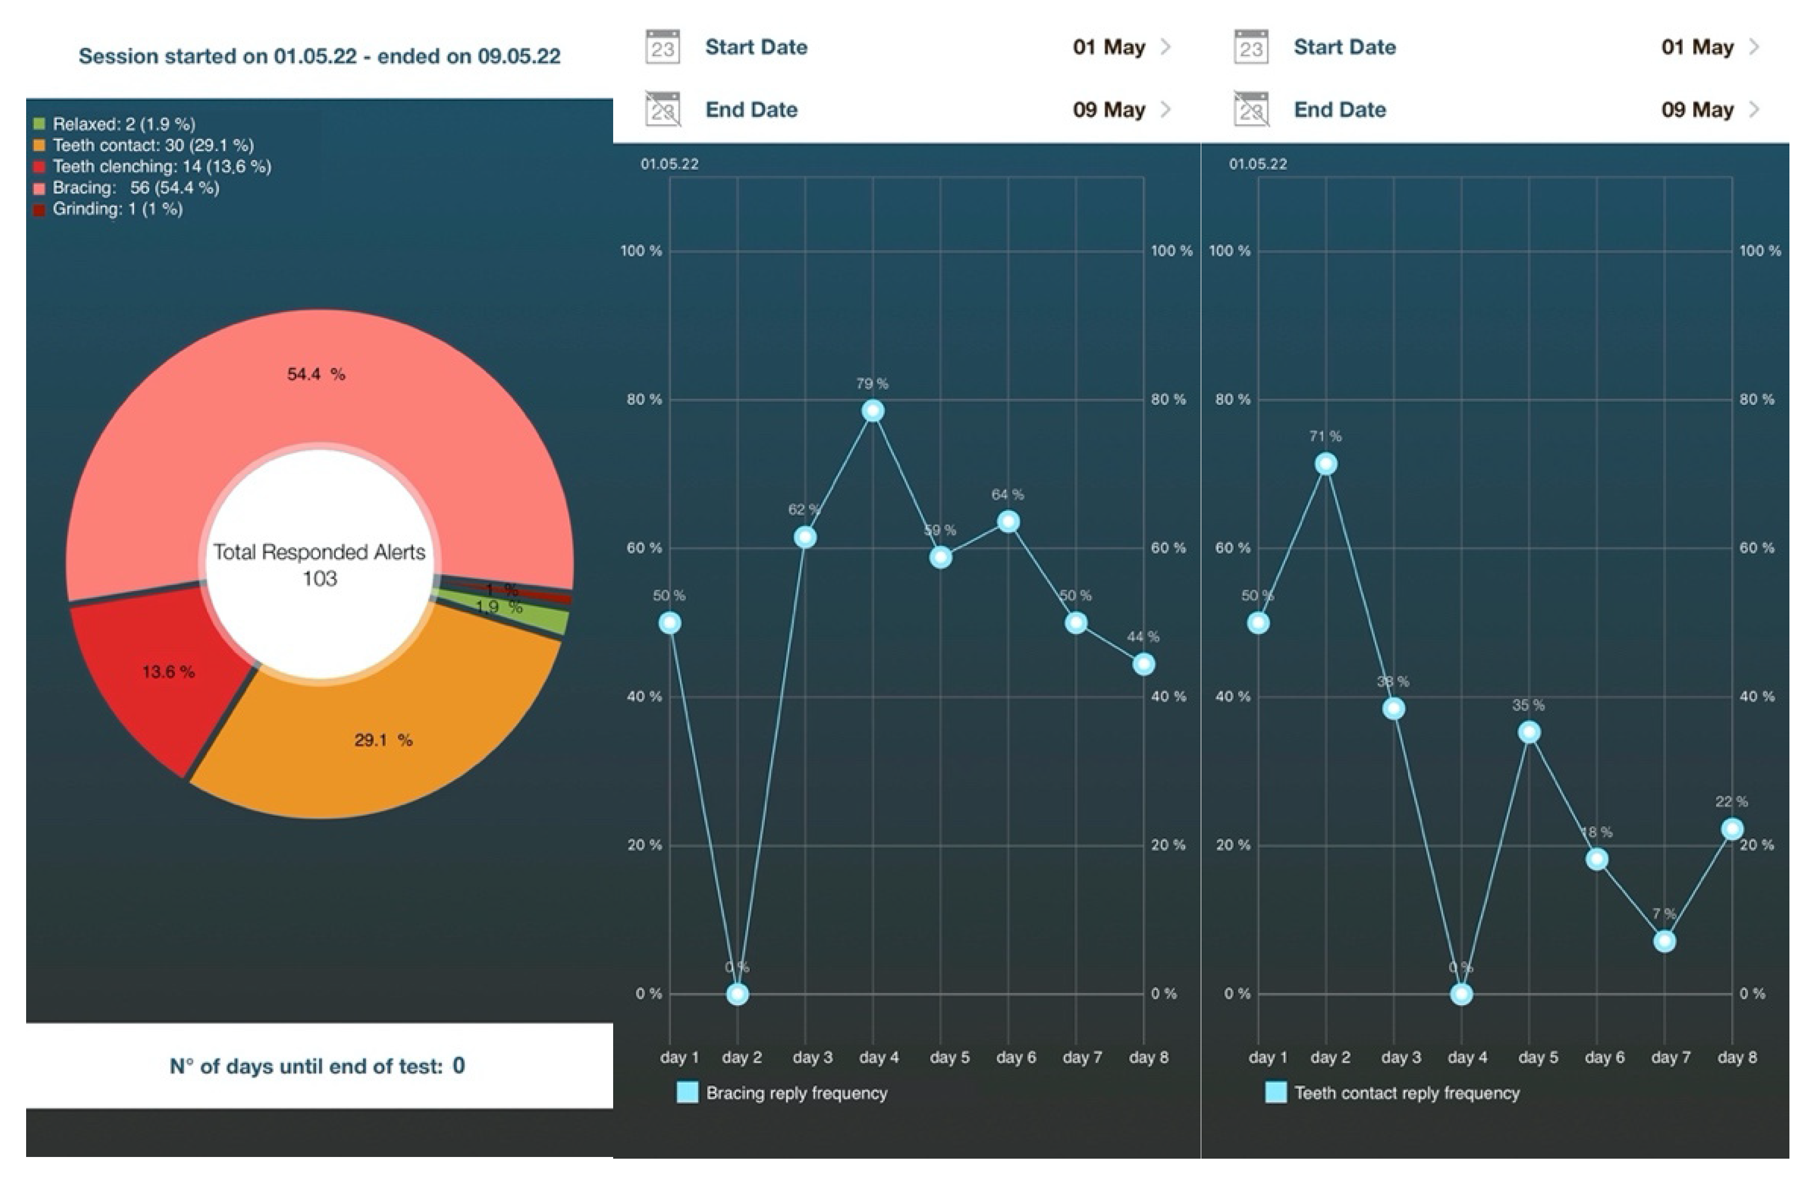The height and width of the screenshot is (1177, 1810).
Task: Click the Bracing reply frequency legend square
Action: (x=687, y=1092)
